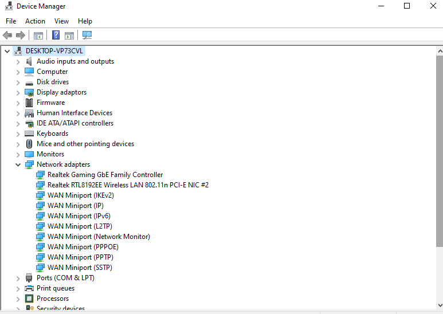The image size is (443, 314).
Task: Open Help via the question mark icon
Action: pyautogui.click(x=56, y=35)
